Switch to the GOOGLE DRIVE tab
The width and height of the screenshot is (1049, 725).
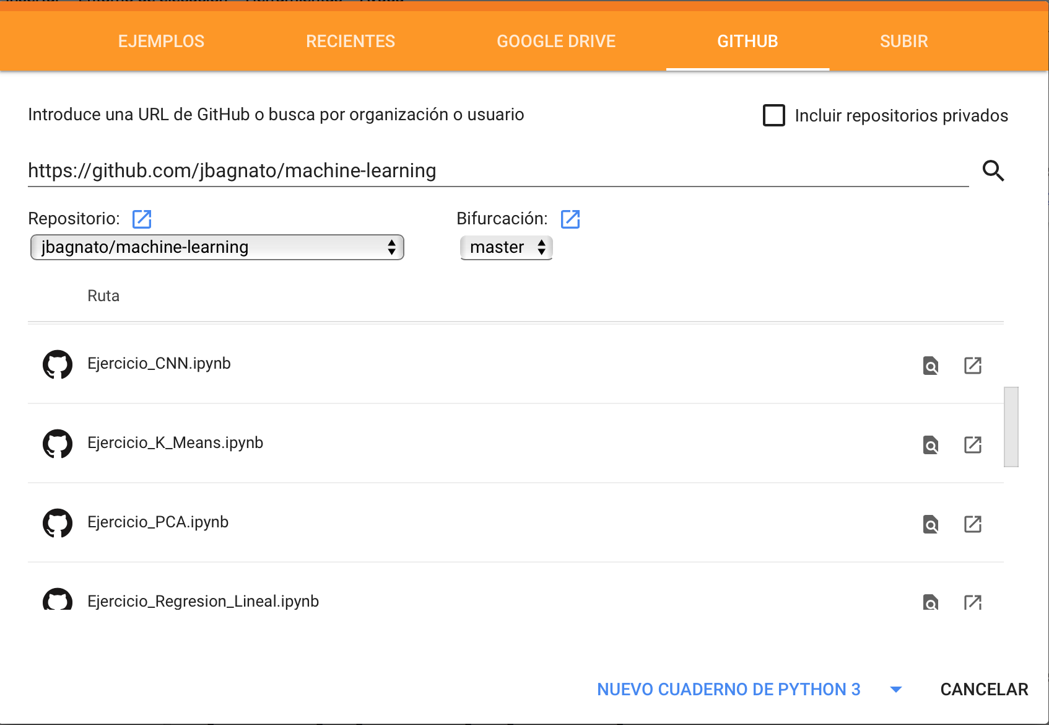tap(556, 41)
